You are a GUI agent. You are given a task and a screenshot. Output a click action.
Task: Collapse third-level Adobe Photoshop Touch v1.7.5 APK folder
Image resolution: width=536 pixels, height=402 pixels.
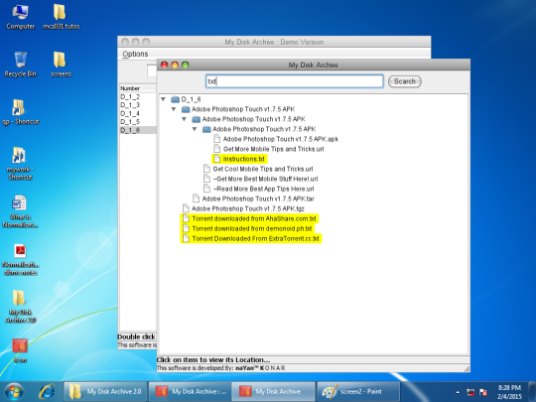[x=195, y=129]
